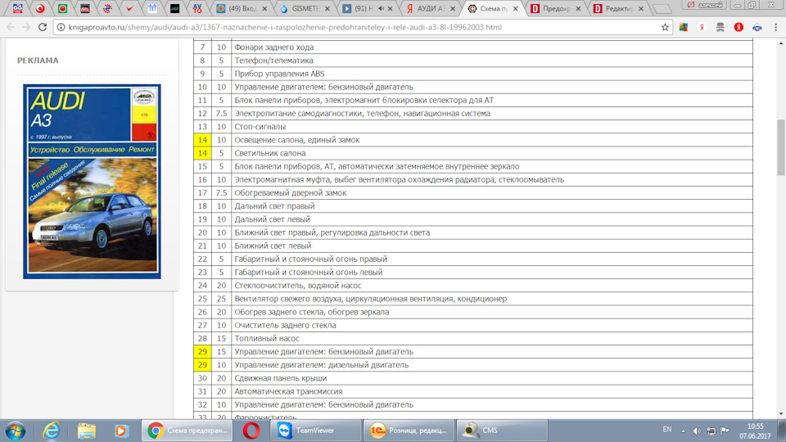786x442 pixels.
Task: Click the yellow cell 14 beside "Светильник салона"
Action: pos(202,153)
